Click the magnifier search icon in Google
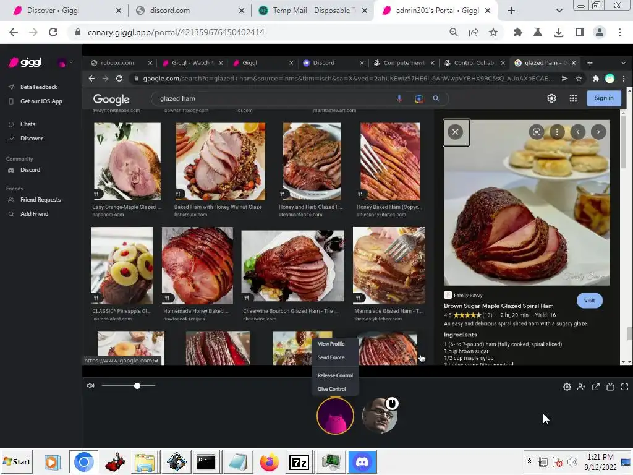 pyautogui.click(x=436, y=98)
